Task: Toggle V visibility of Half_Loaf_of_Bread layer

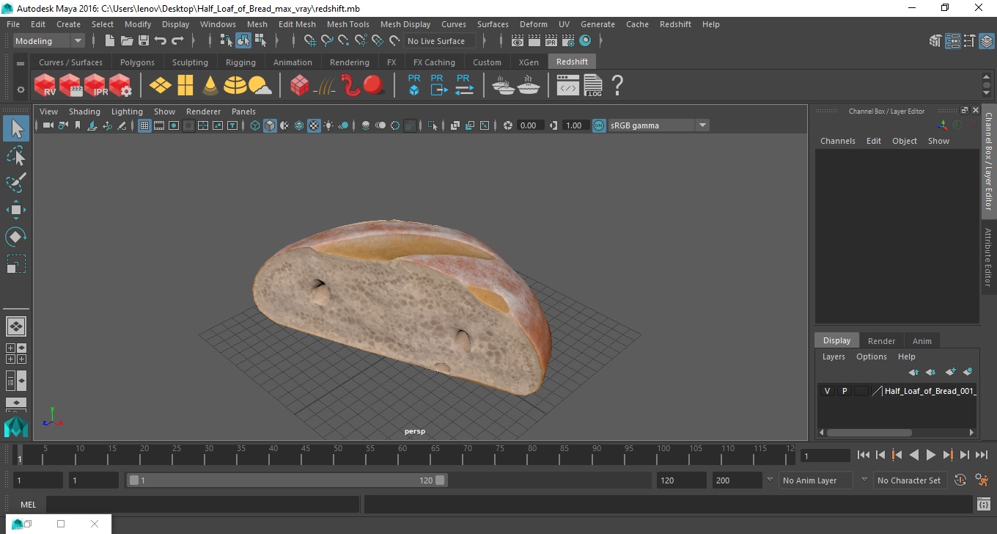Action: [x=827, y=391]
